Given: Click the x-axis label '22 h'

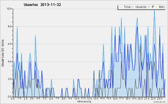Looking at the screenshot, I should pos(153,98).
